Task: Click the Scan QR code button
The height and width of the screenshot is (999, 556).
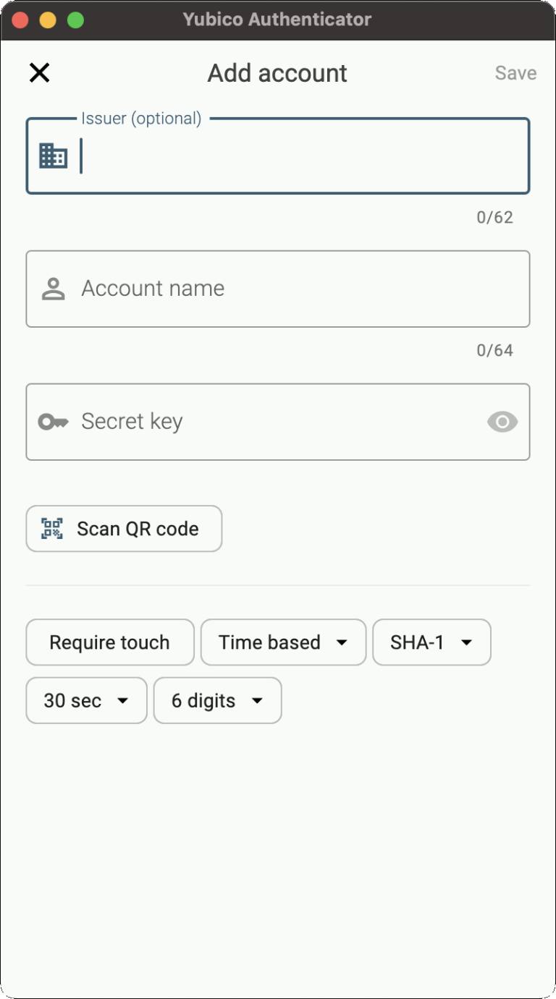Action: click(x=123, y=529)
